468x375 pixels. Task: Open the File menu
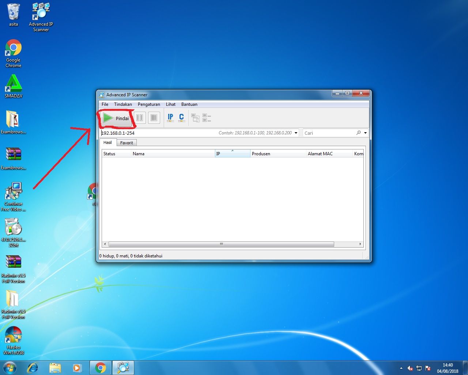(105, 104)
